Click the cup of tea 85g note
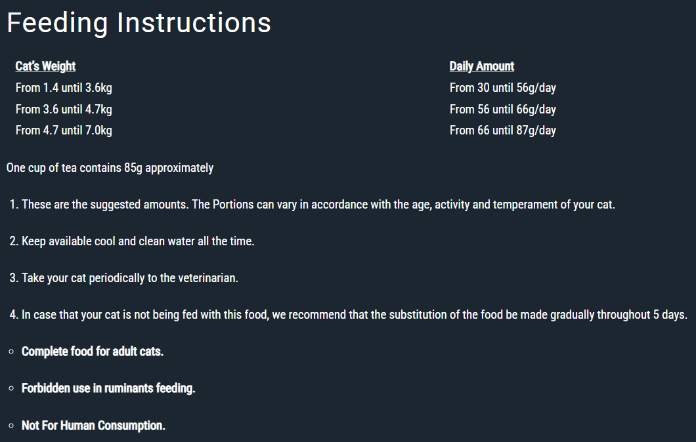This screenshot has height=442, width=696. pos(110,168)
